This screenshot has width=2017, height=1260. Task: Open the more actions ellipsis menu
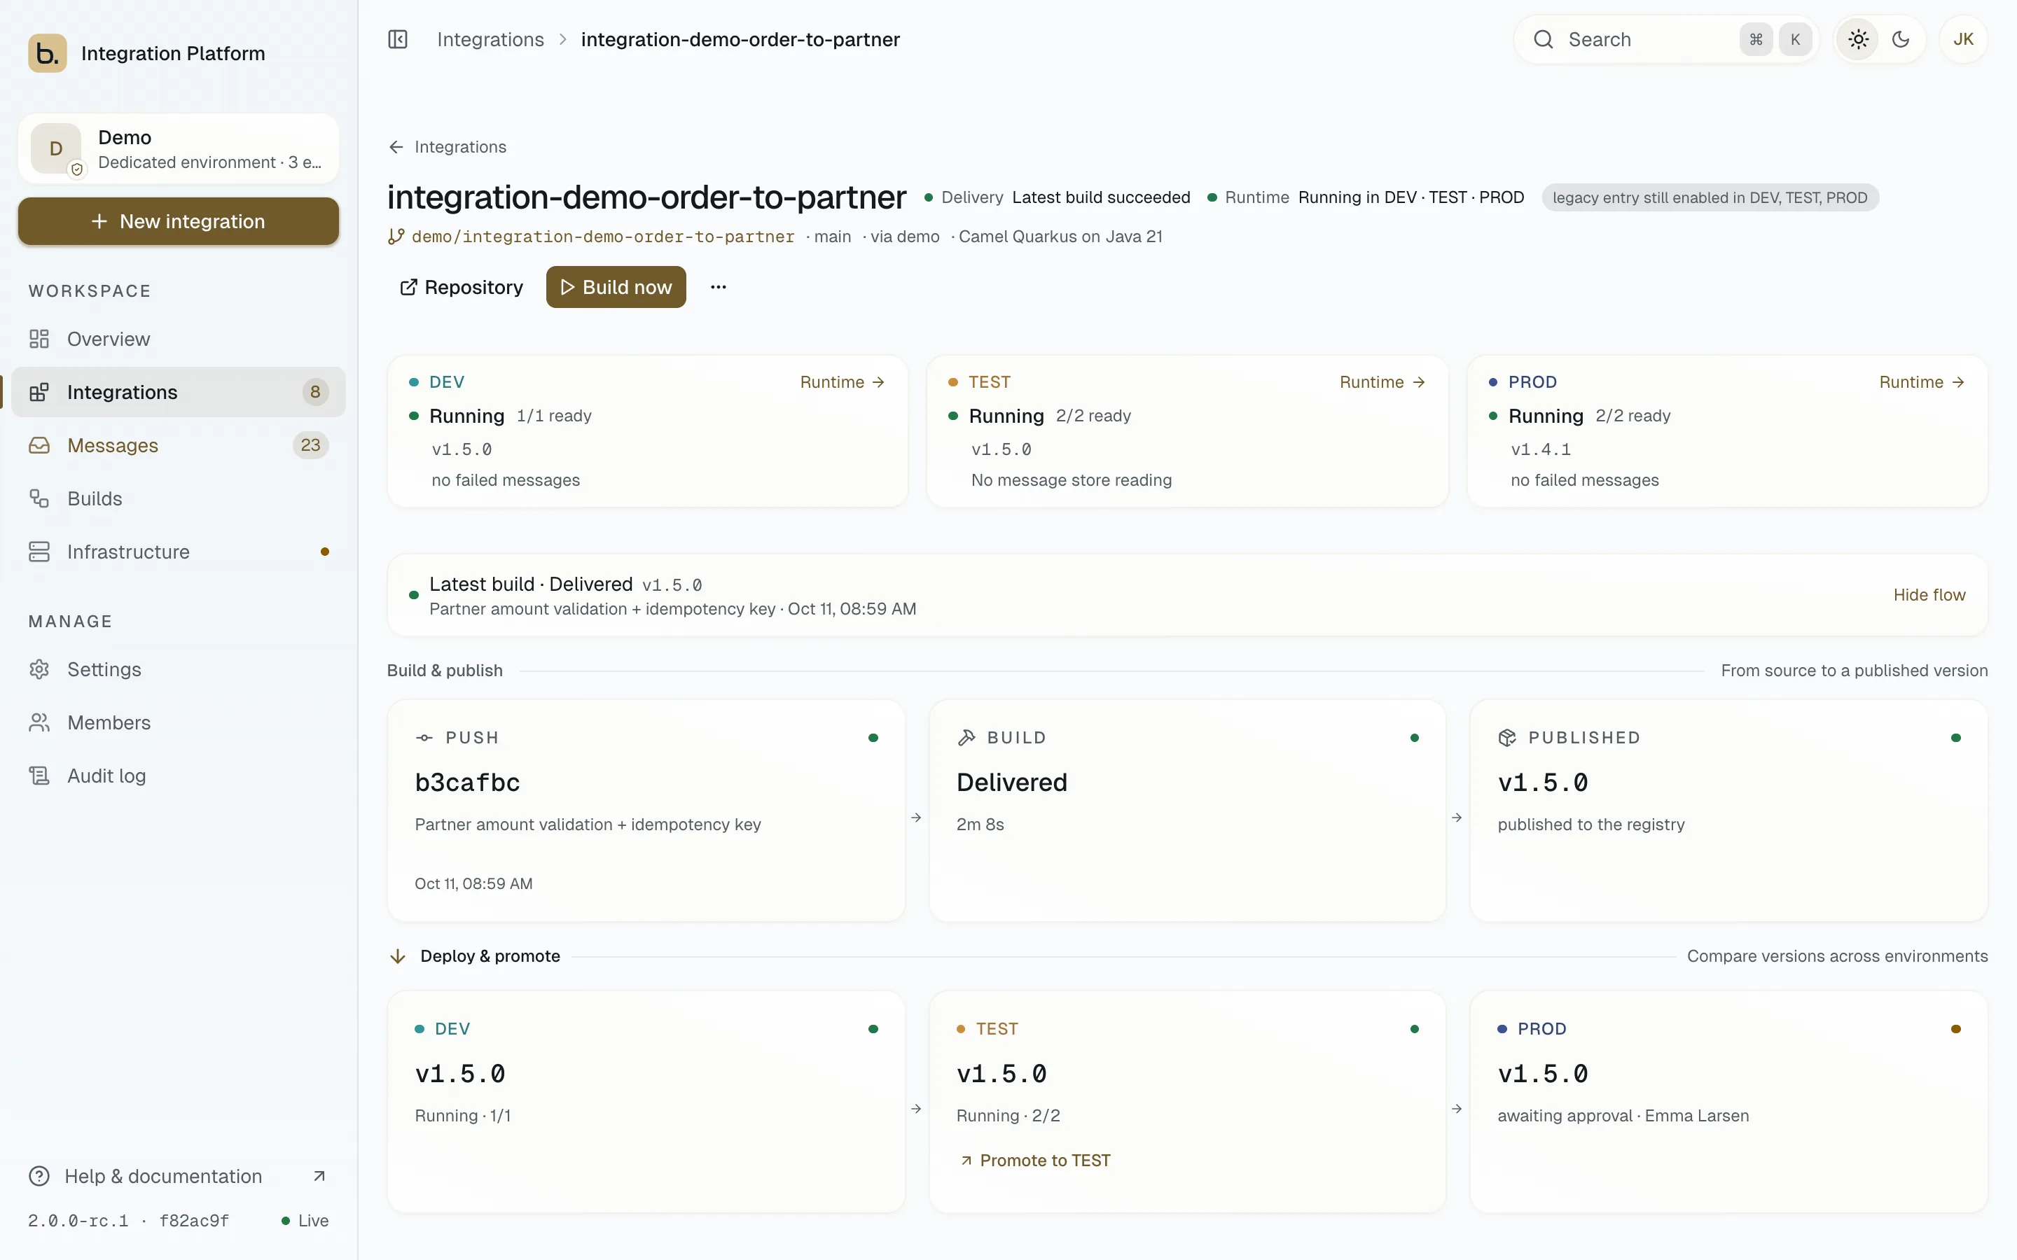click(x=719, y=288)
